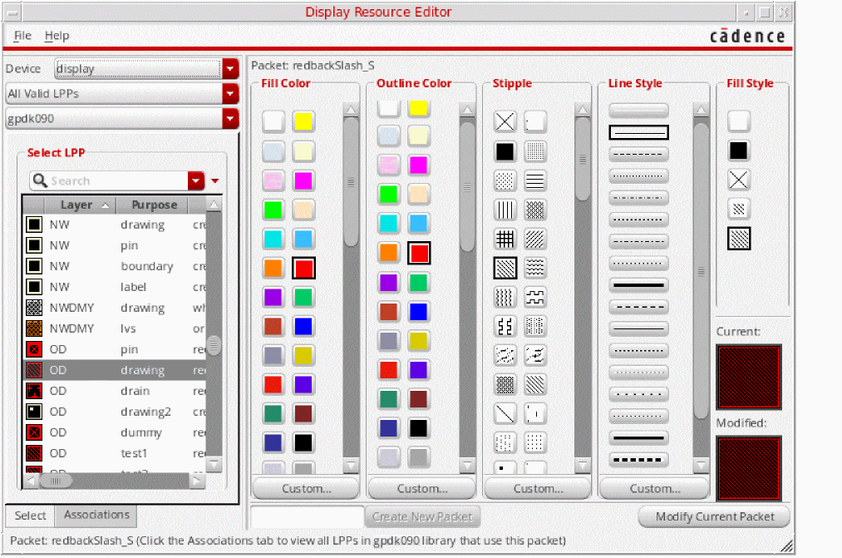Screen dimensions: 842x558
Task: Pick the orange outline color swatch
Action: click(388, 253)
